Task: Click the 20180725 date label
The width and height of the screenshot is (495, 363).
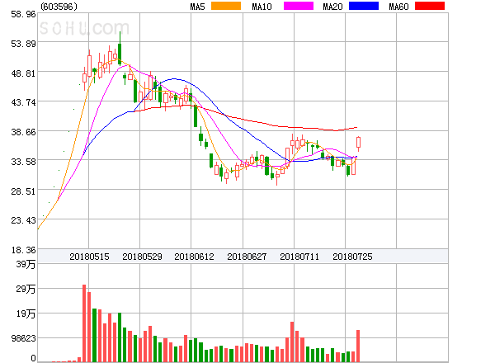Action: [352, 257]
